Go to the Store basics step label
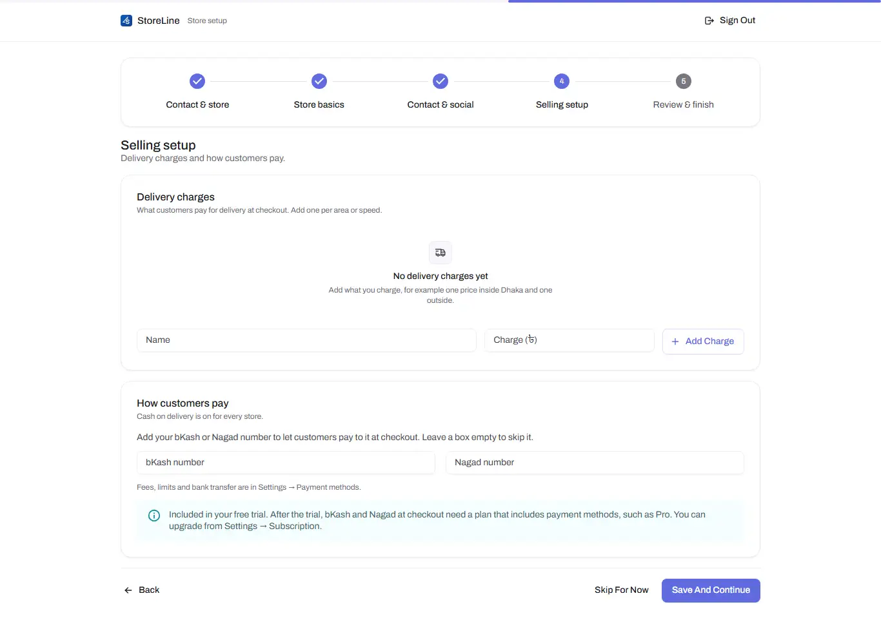This screenshot has height=618, width=881. point(319,104)
